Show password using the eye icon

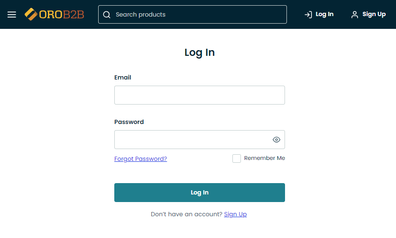click(276, 140)
